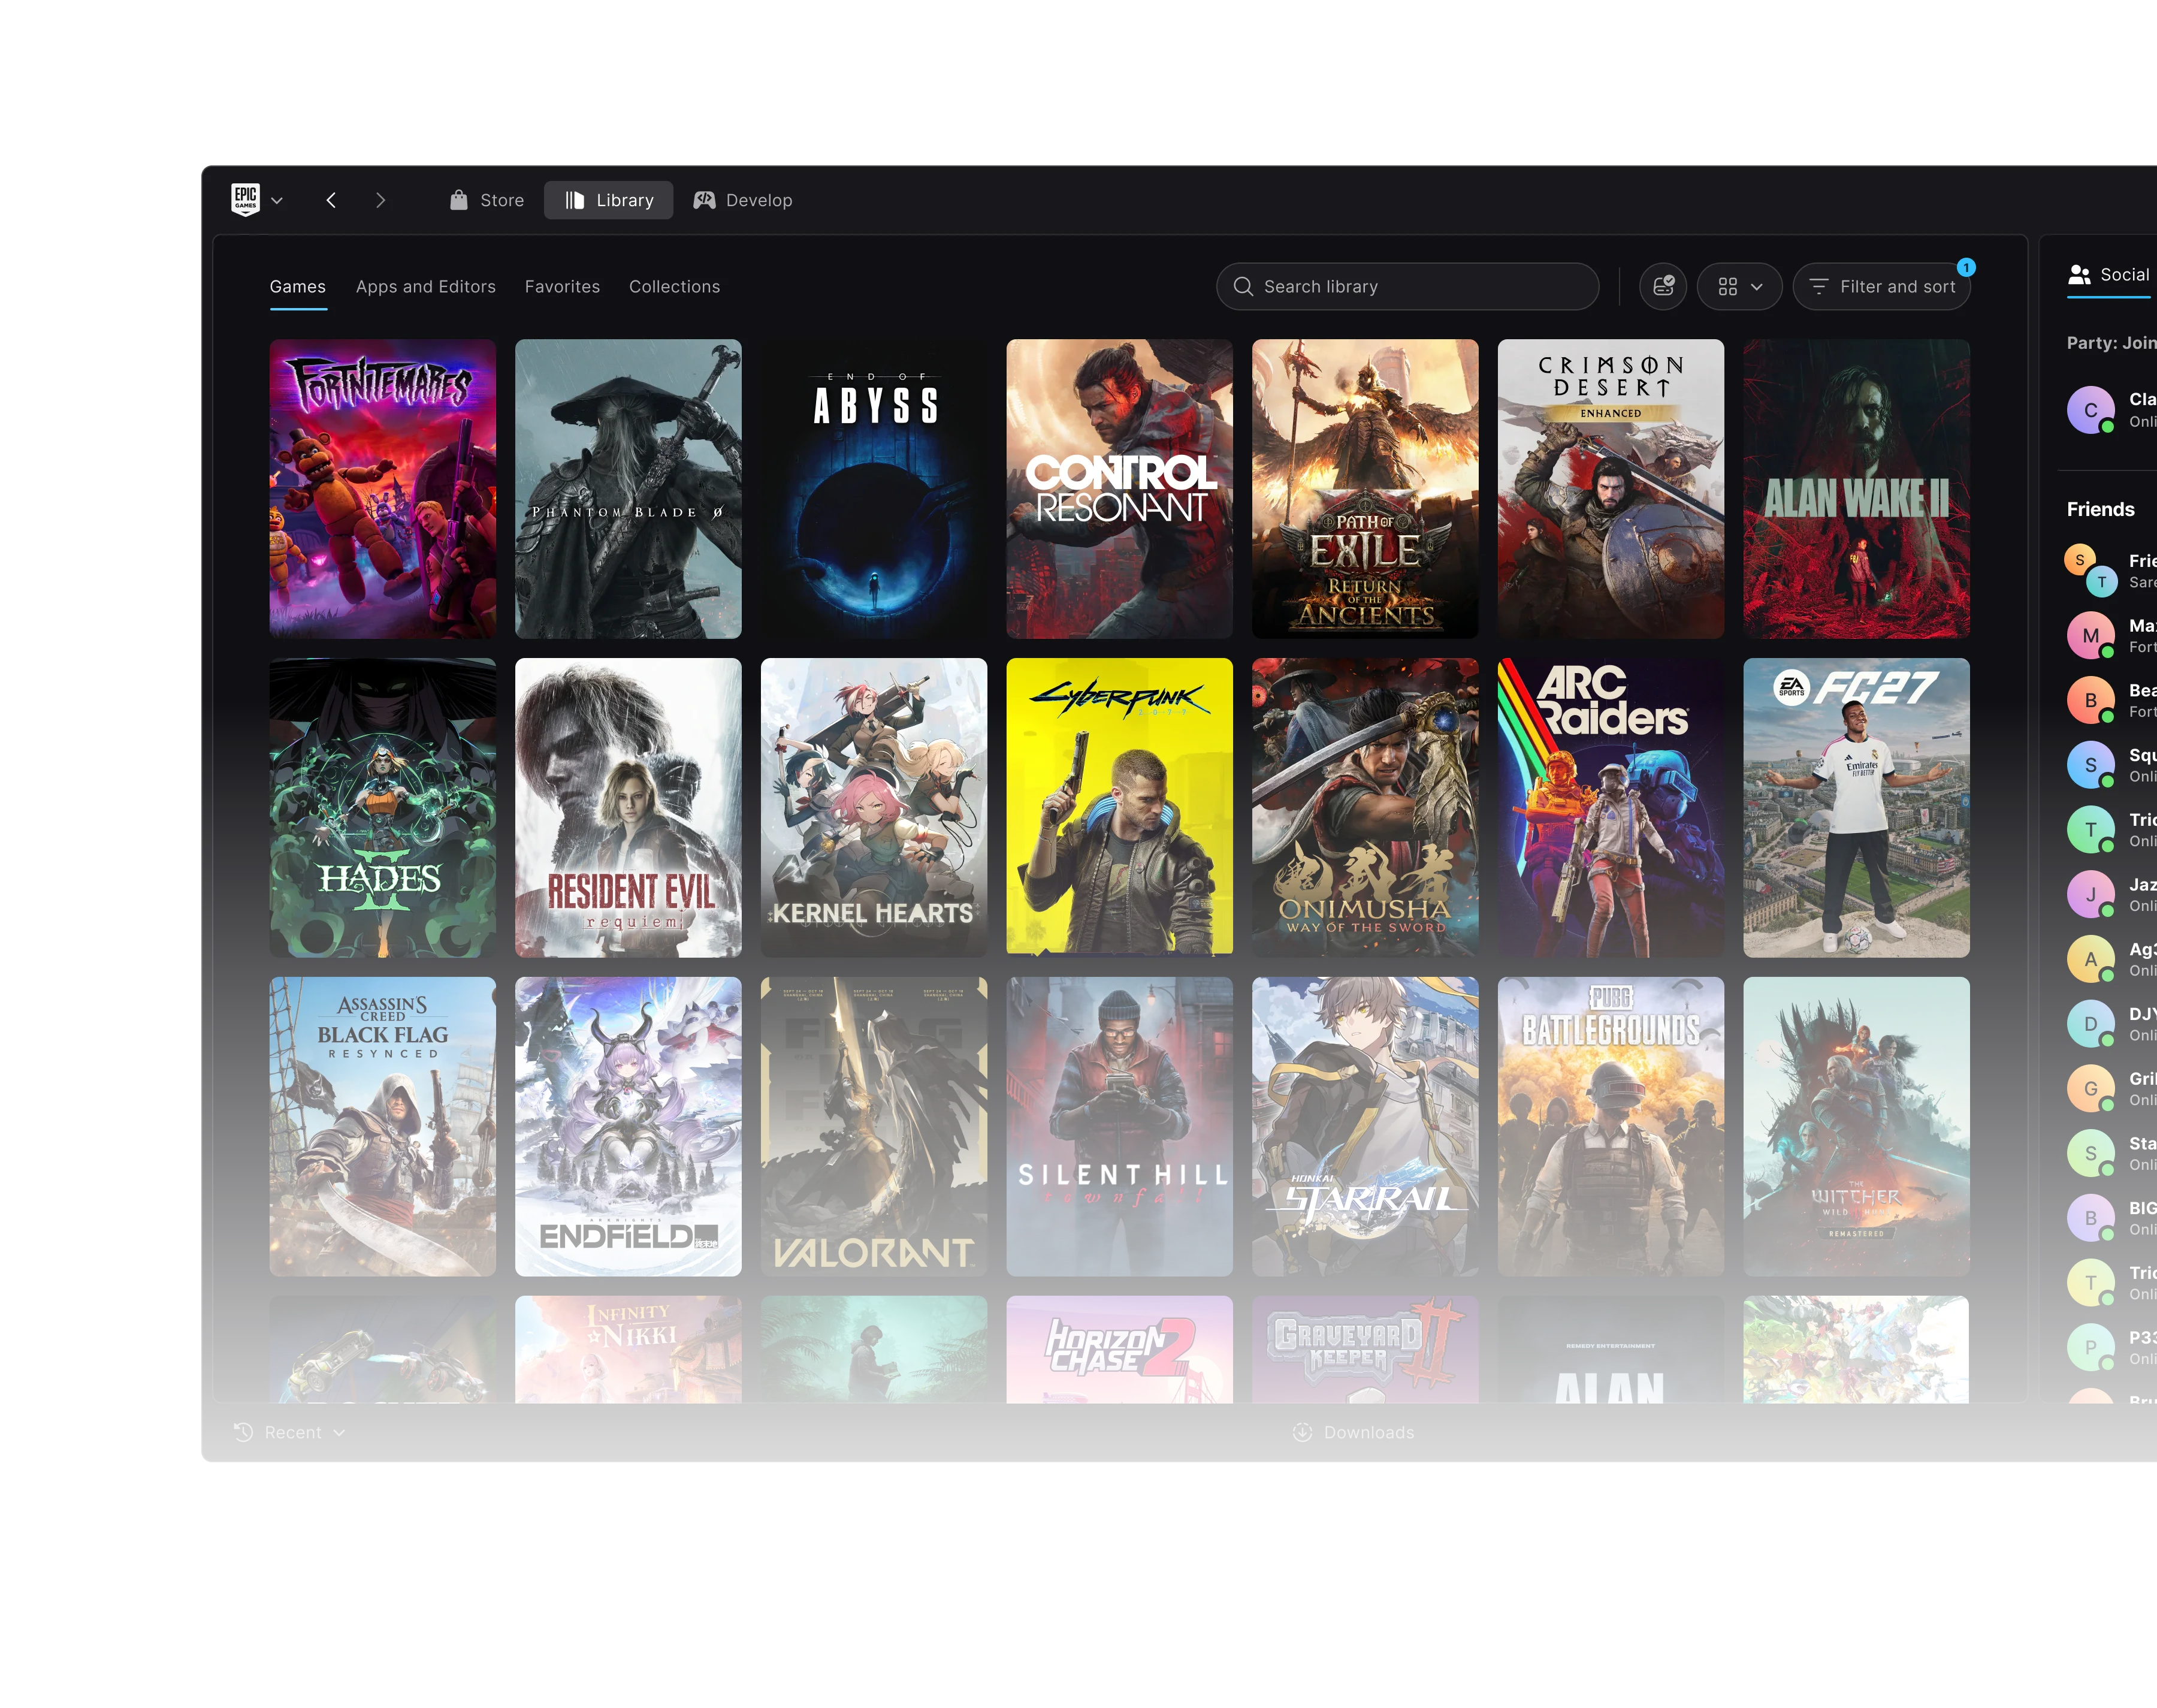Viewport: 2157px width, 1708px height.
Task: Click the Epic Games logo icon
Action: click(246, 200)
